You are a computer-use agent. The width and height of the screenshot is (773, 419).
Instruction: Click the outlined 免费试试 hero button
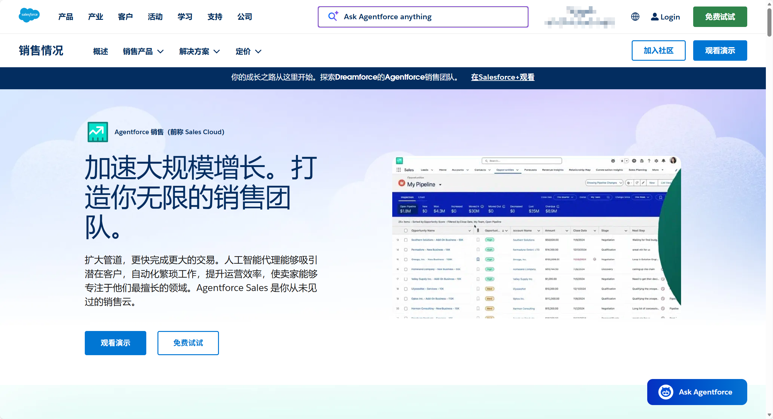[188, 343]
